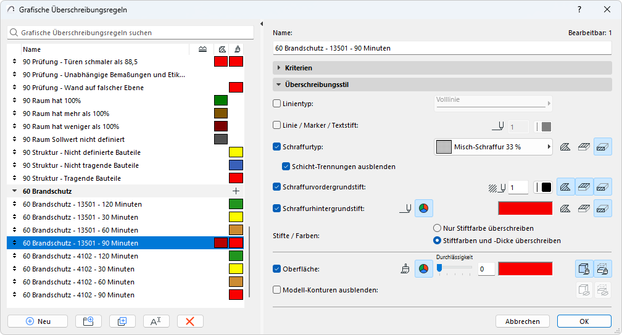Click plus icon in 60 Brandschutz group row
622x335 pixels.
(236, 191)
